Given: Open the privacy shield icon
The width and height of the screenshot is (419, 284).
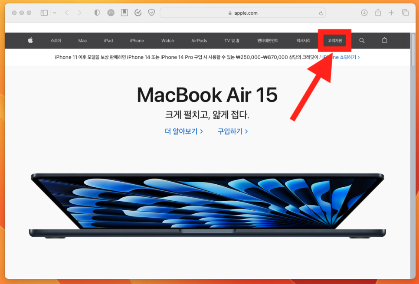Looking at the screenshot, I should [x=97, y=13].
